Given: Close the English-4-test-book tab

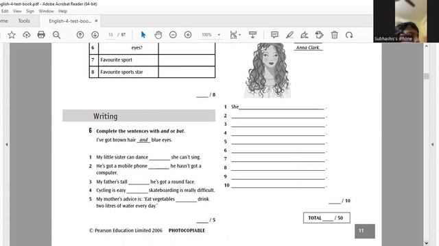Looking at the screenshot, I should point(96,21).
